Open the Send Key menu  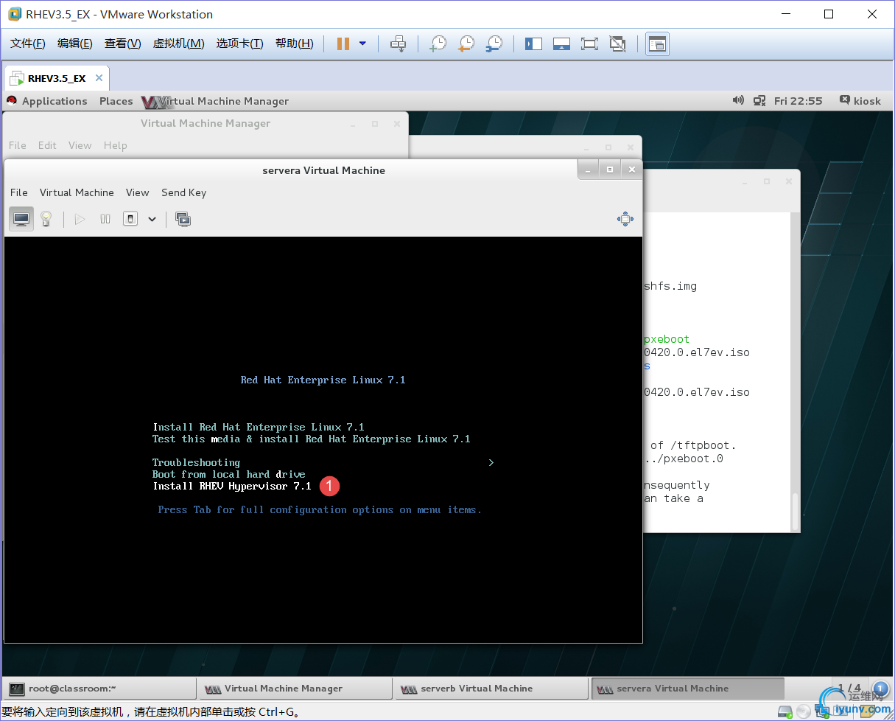[183, 192]
